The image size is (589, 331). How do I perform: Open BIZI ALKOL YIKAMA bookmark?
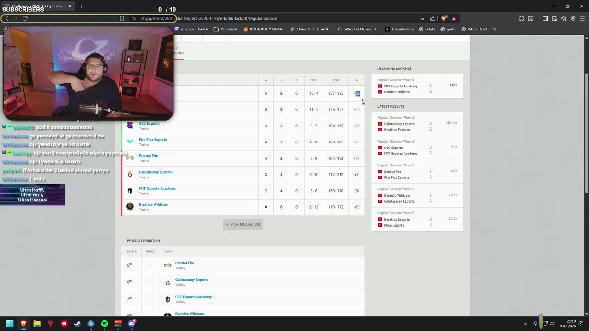pos(264,29)
